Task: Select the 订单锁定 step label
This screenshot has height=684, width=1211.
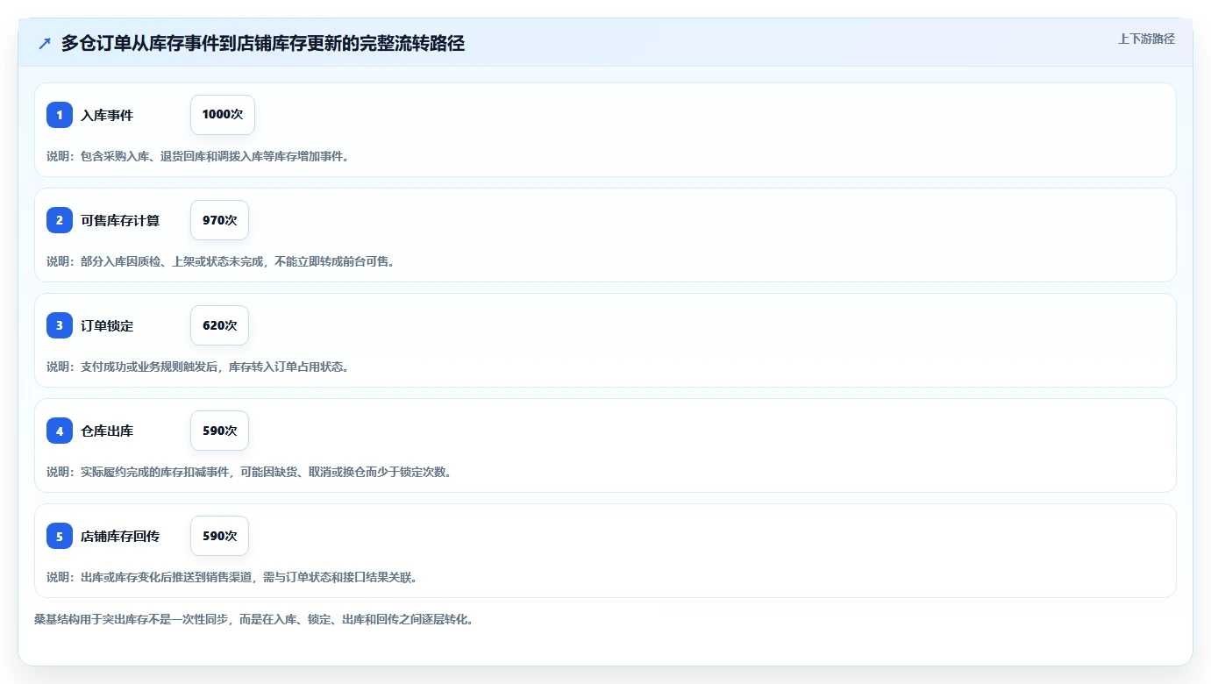Action: tap(107, 325)
